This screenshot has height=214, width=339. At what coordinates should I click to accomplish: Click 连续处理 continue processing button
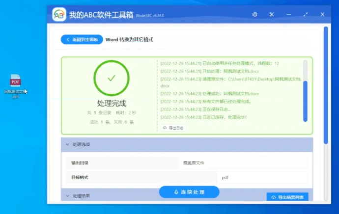click(x=189, y=192)
